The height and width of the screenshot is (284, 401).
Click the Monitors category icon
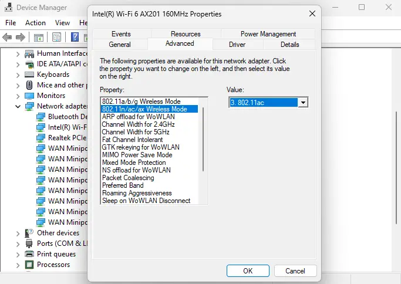pyautogui.click(x=29, y=96)
